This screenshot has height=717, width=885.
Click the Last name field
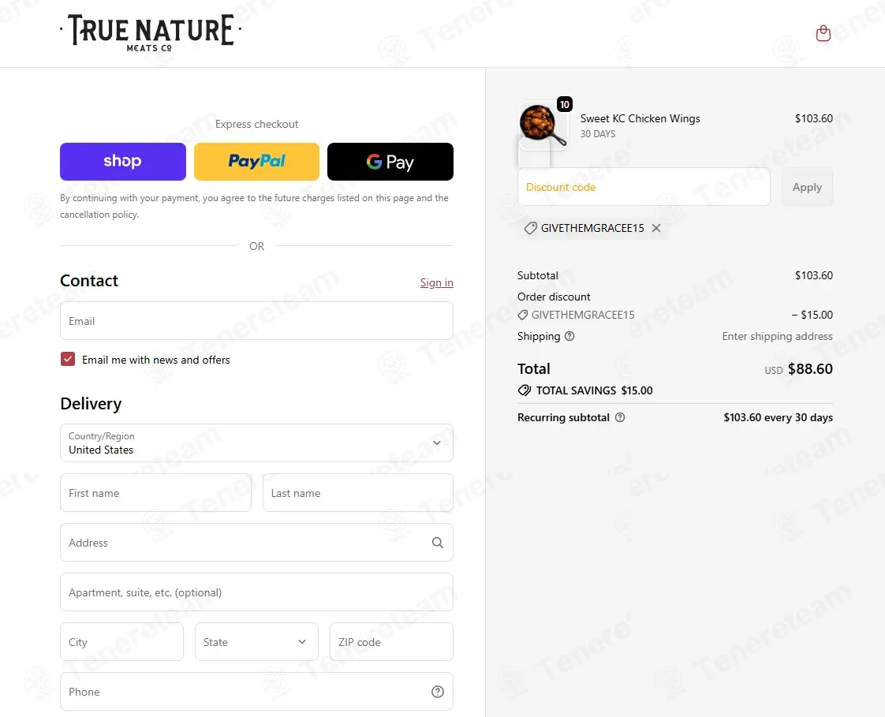pos(358,493)
